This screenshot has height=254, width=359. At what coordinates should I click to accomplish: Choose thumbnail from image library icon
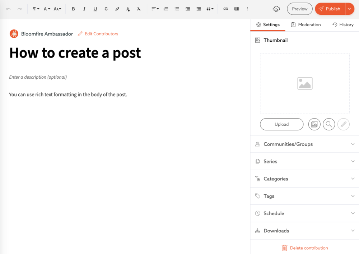[x=314, y=124]
